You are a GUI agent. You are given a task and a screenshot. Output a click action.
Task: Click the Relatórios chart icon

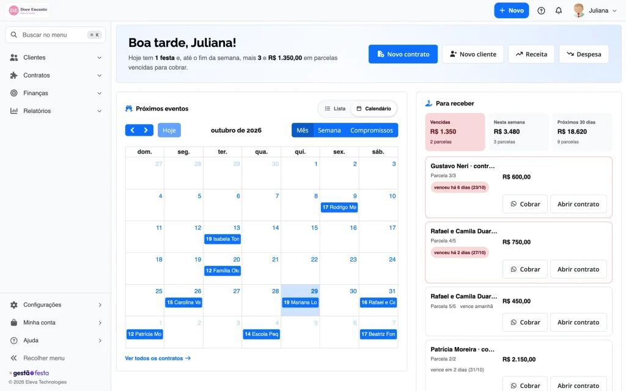point(14,111)
